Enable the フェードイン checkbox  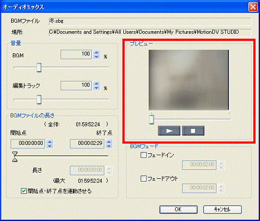[143, 155]
